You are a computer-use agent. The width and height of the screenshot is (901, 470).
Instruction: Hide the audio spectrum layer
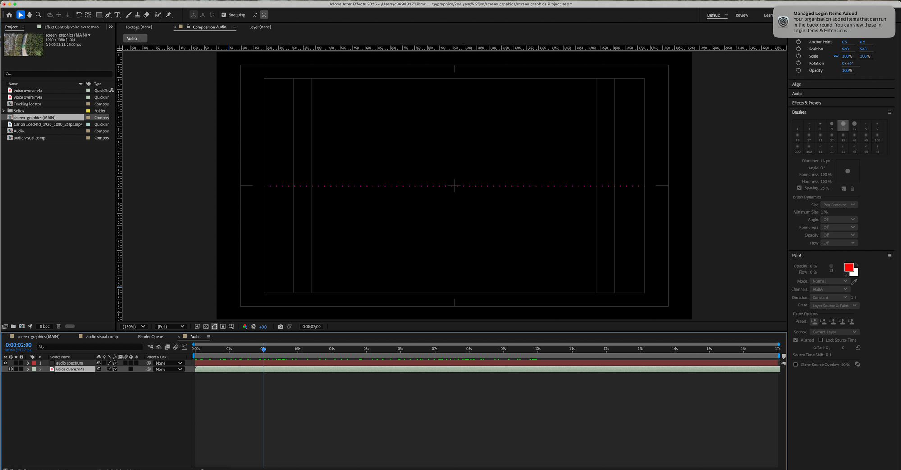pyautogui.click(x=5, y=363)
